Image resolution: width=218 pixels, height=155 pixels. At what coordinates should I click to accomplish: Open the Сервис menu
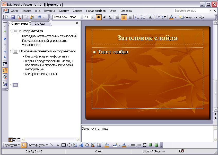point(77,11)
